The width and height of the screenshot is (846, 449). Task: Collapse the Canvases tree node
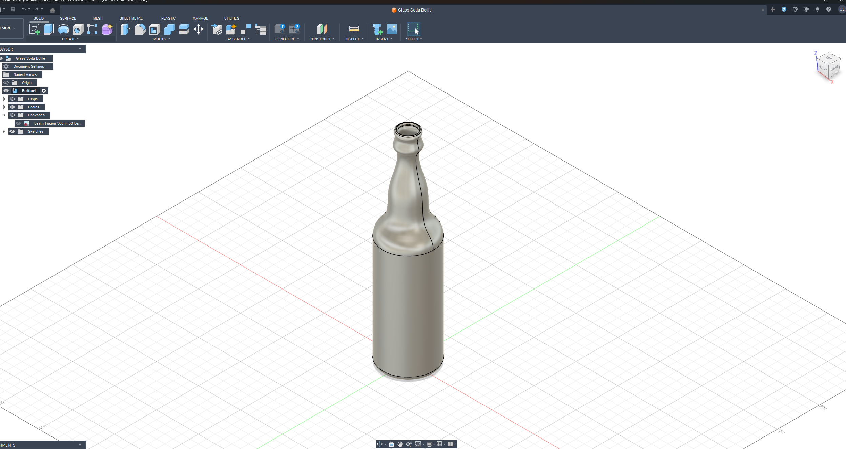(x=4, y=115)
